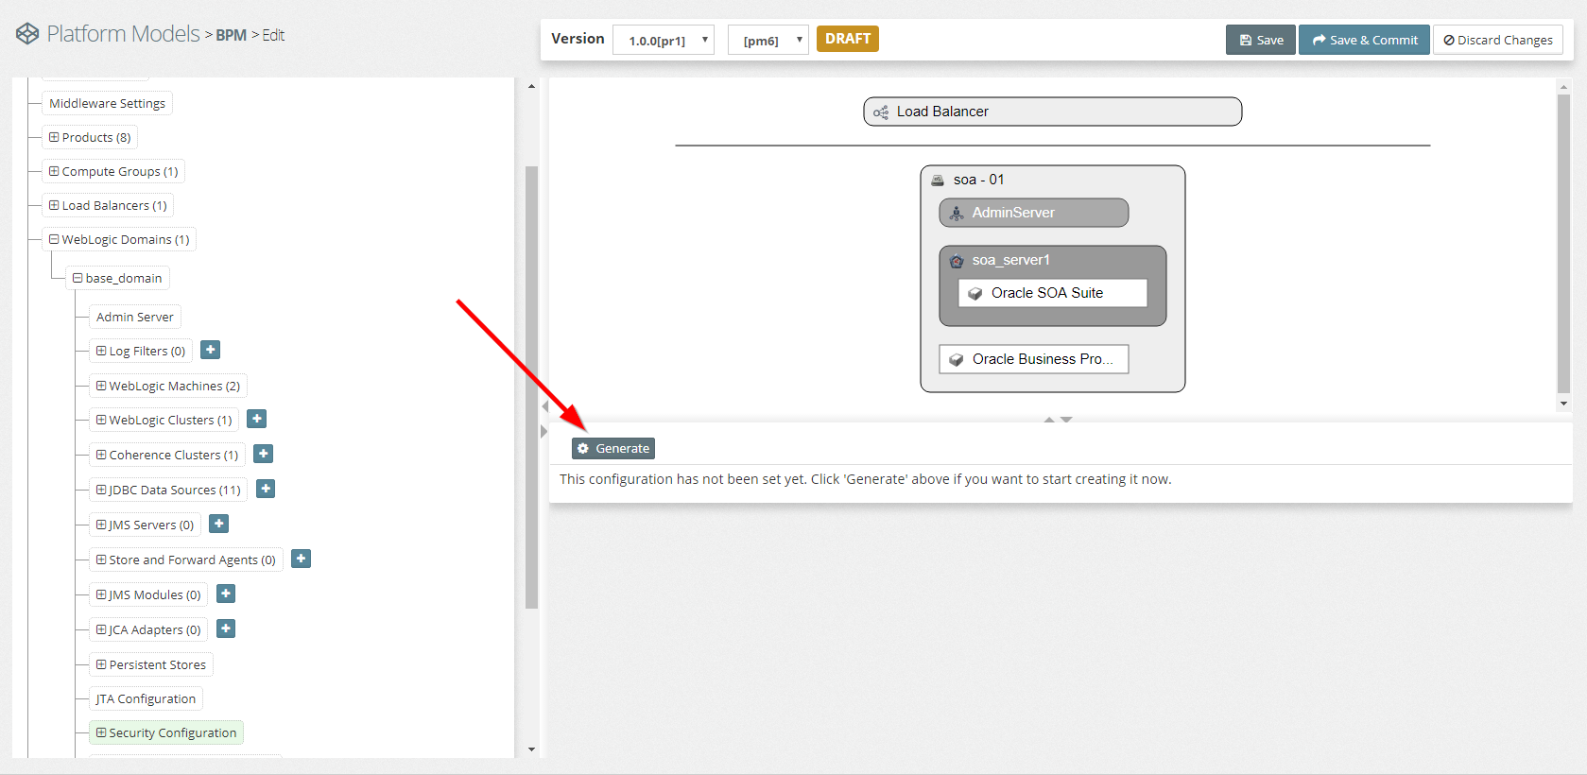Click the plus icon beside JMS Servers
Screen dimensions: 1587x775
[218, 524]
